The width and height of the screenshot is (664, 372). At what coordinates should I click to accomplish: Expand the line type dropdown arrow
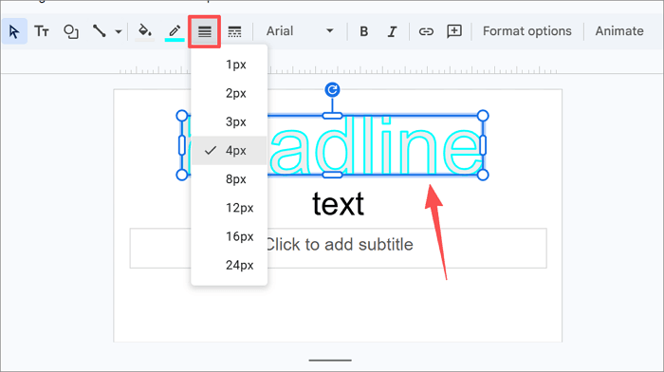(119, 31)
